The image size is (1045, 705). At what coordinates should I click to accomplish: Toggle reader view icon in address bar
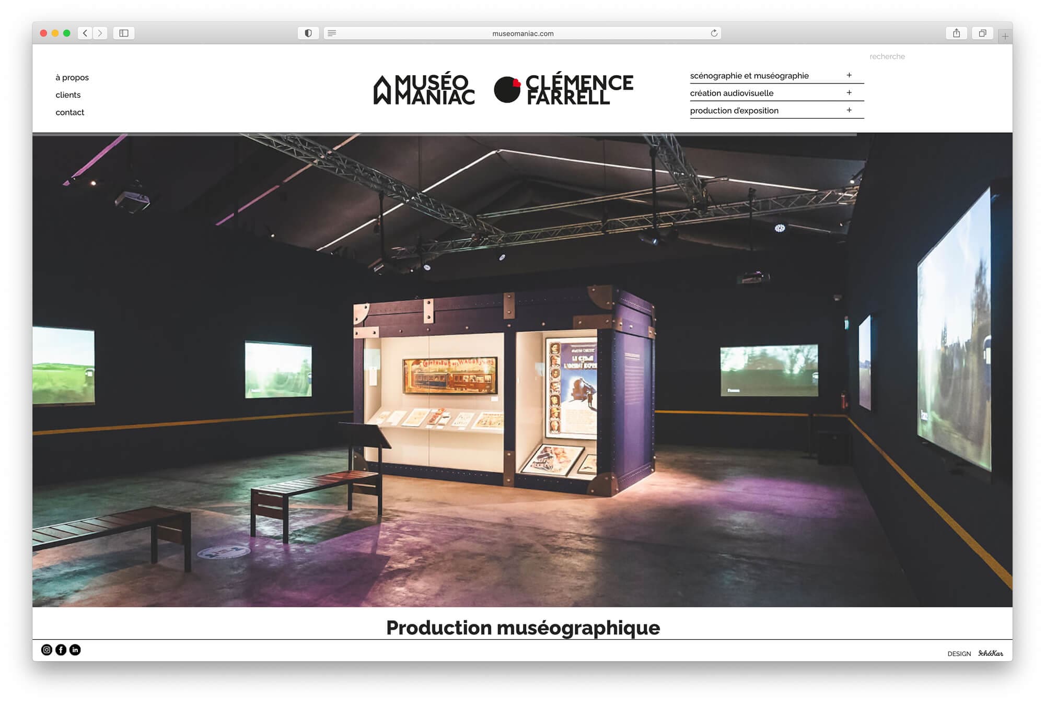click(332, 33)
